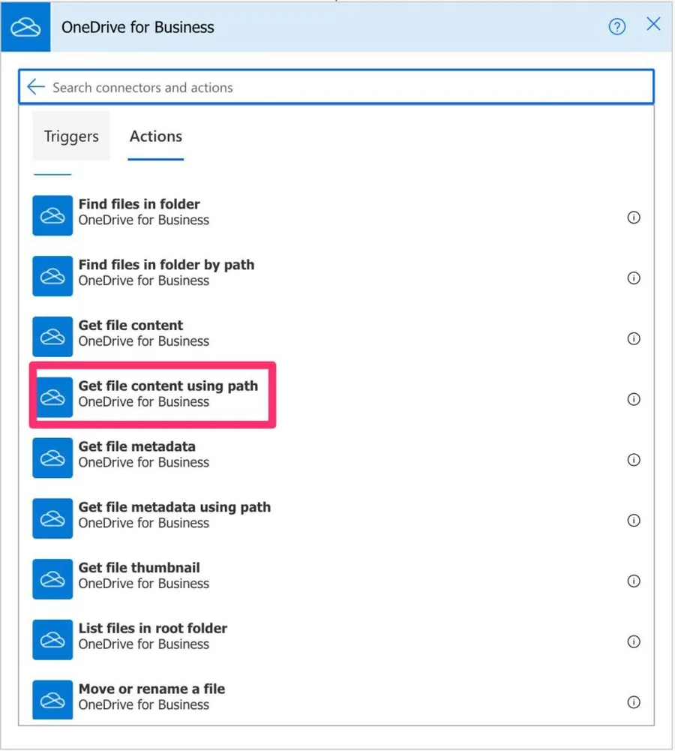Screen dimensions: 675x751
Task: Show info for Find files in folder
Action: (634, 218)
